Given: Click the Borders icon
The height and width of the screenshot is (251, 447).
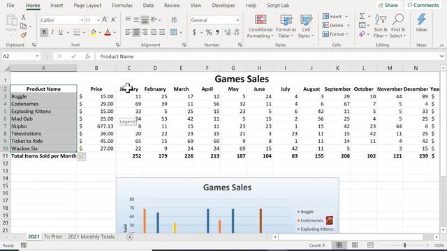Looking at the screenshot, I should pyautogui.click(x=77, y=32).
